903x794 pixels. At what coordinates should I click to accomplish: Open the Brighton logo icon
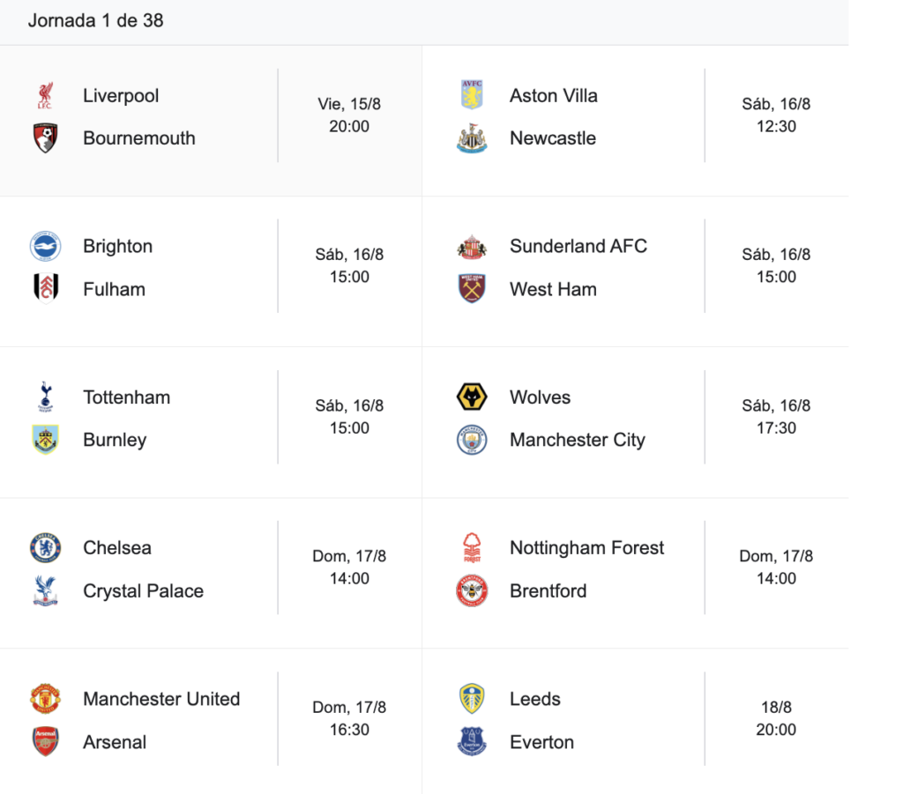[x=46, y=246]
